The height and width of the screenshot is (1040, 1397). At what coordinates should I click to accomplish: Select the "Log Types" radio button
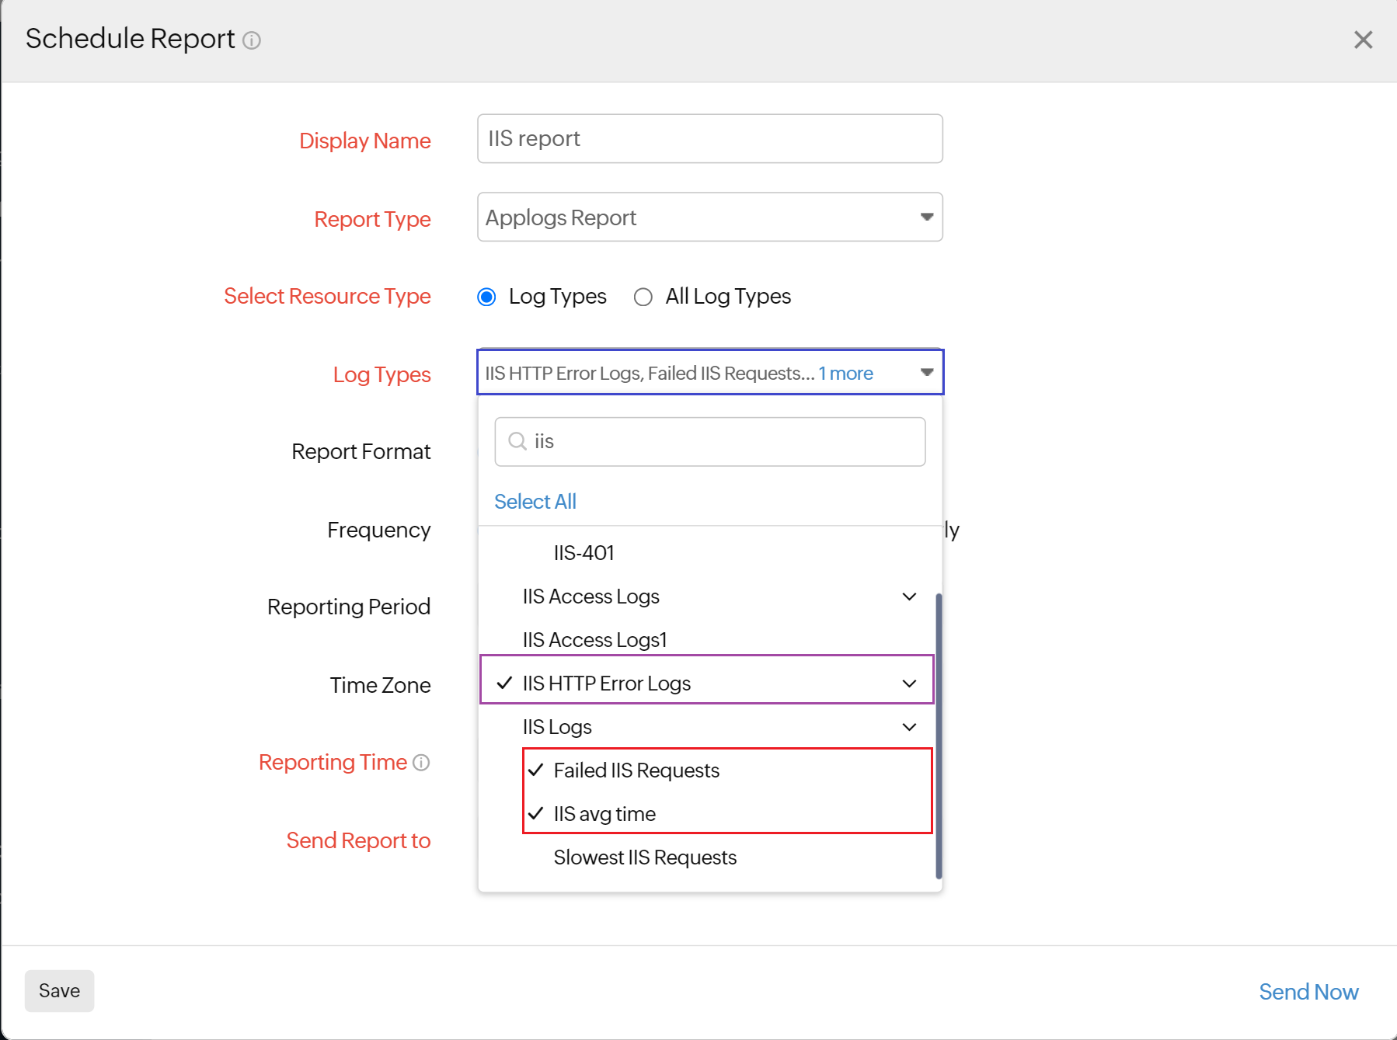[x=486, y=297]
